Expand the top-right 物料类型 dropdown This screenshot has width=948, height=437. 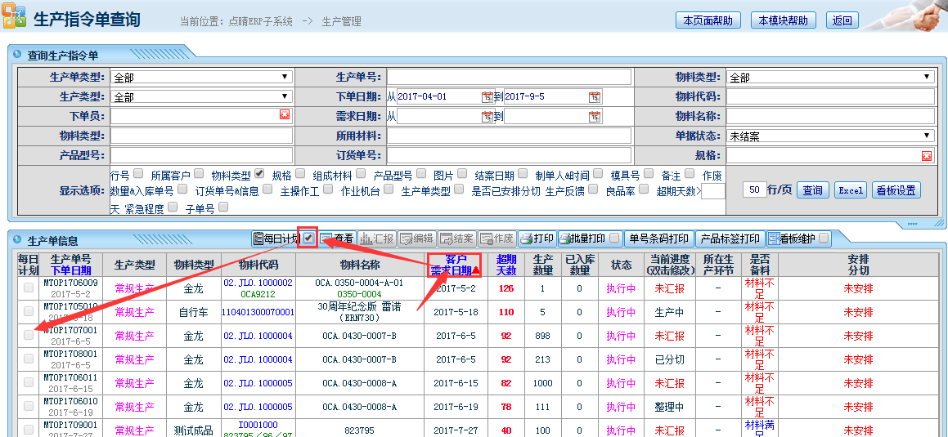tap(830, 78)
